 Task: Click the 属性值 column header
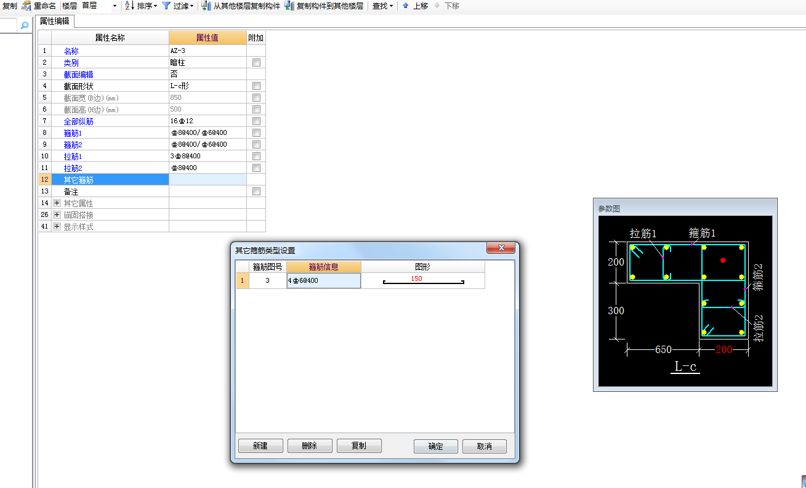pyautogui.click(x=208, y=38)
